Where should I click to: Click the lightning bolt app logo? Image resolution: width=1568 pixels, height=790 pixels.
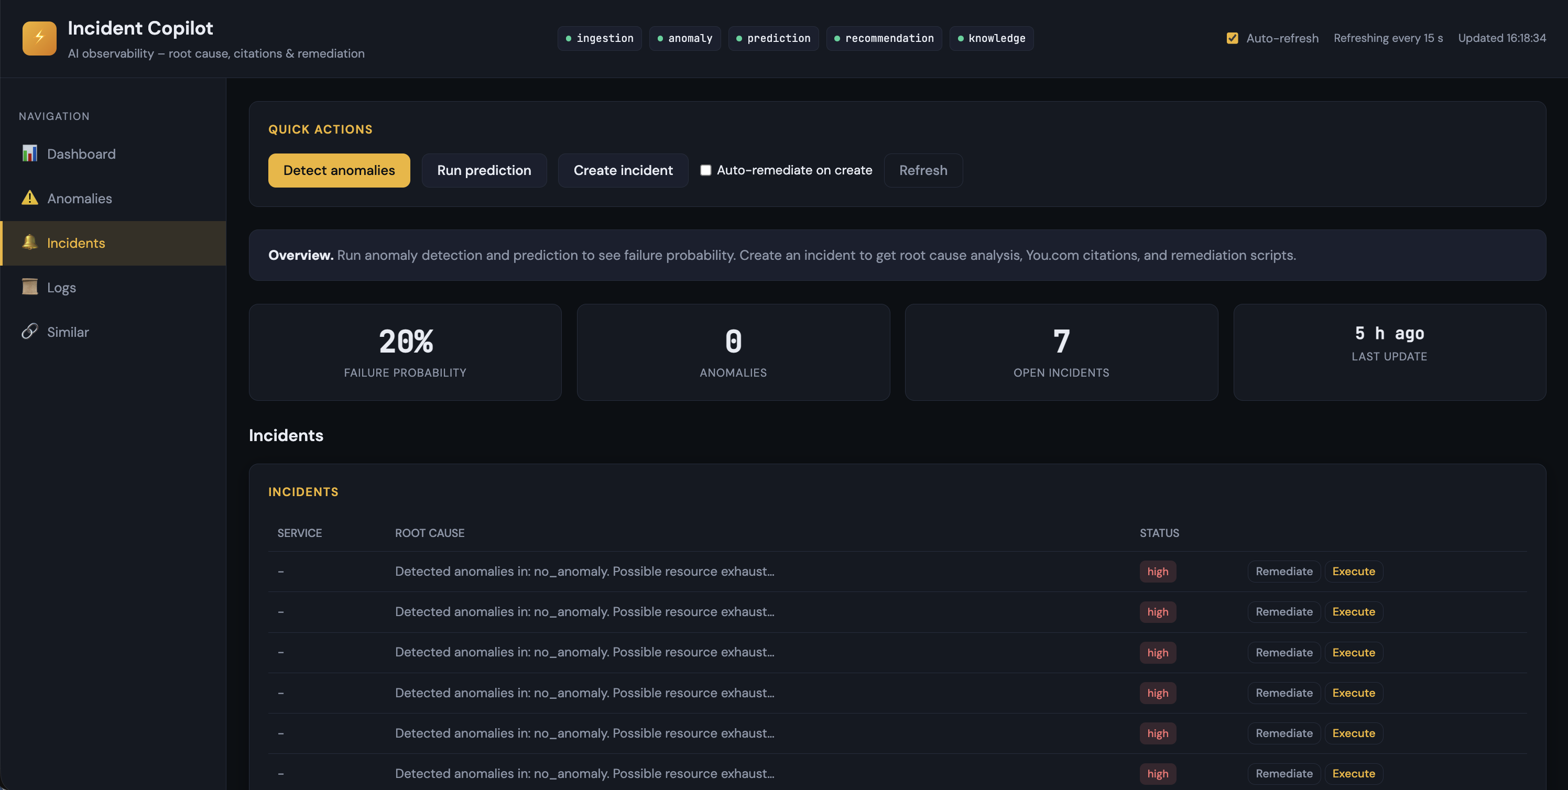(x=39, y=38)
